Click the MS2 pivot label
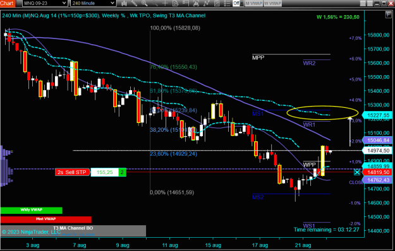 click(258, 197)
